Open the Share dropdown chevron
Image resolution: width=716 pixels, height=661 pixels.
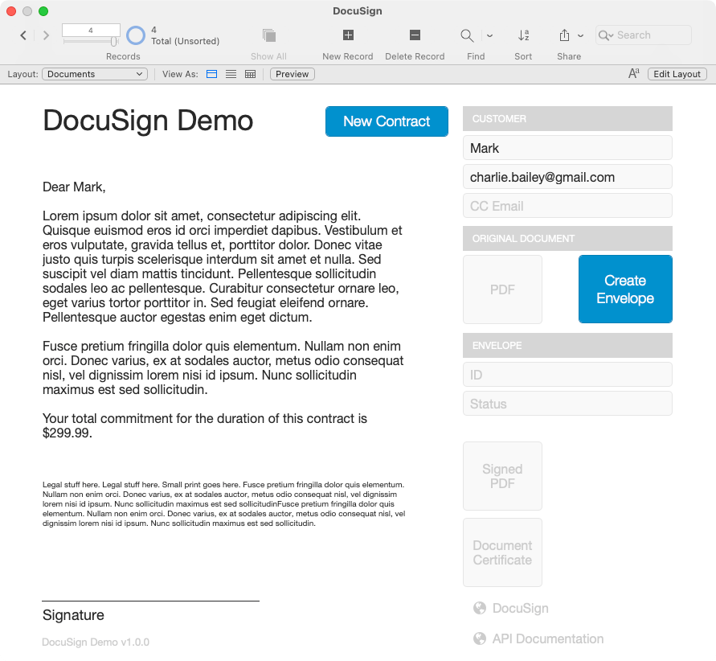point(581,35)
